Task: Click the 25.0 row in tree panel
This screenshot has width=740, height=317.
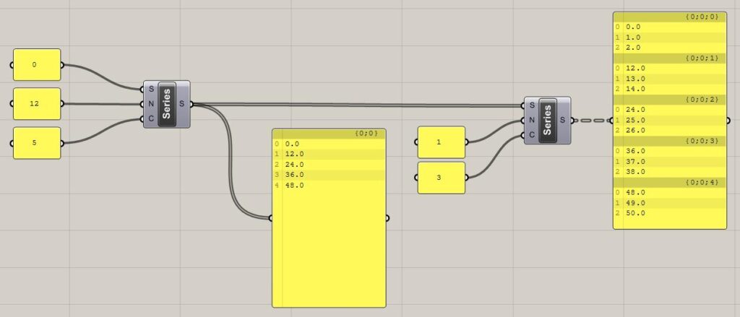Action: [x=670, y=121]
